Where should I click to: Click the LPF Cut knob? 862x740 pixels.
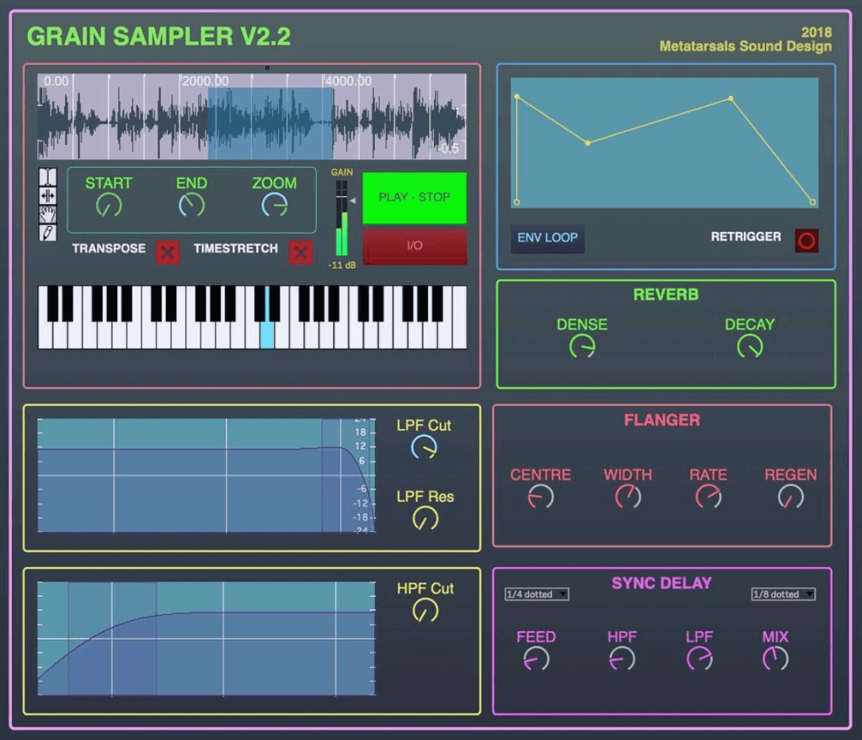point(424,448)
